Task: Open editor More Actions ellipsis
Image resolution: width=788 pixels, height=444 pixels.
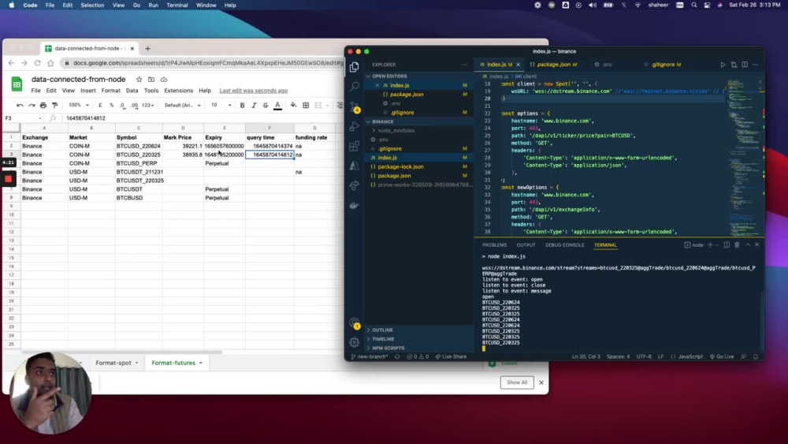Action: click(755, 65)
